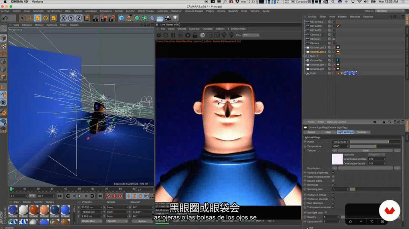Click record active objects keyframe button
The width and height of the screenshot is (409, 229).
(x=108, y=196)
